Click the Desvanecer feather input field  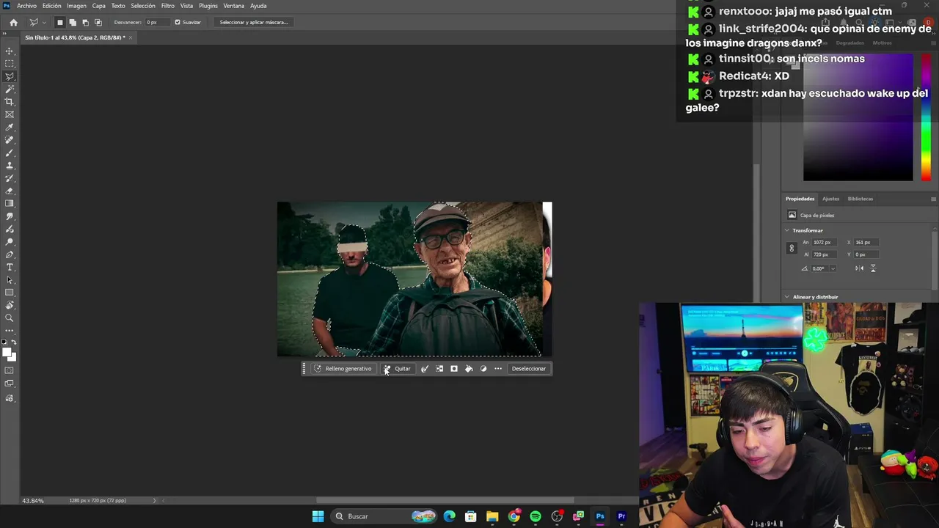156,22
